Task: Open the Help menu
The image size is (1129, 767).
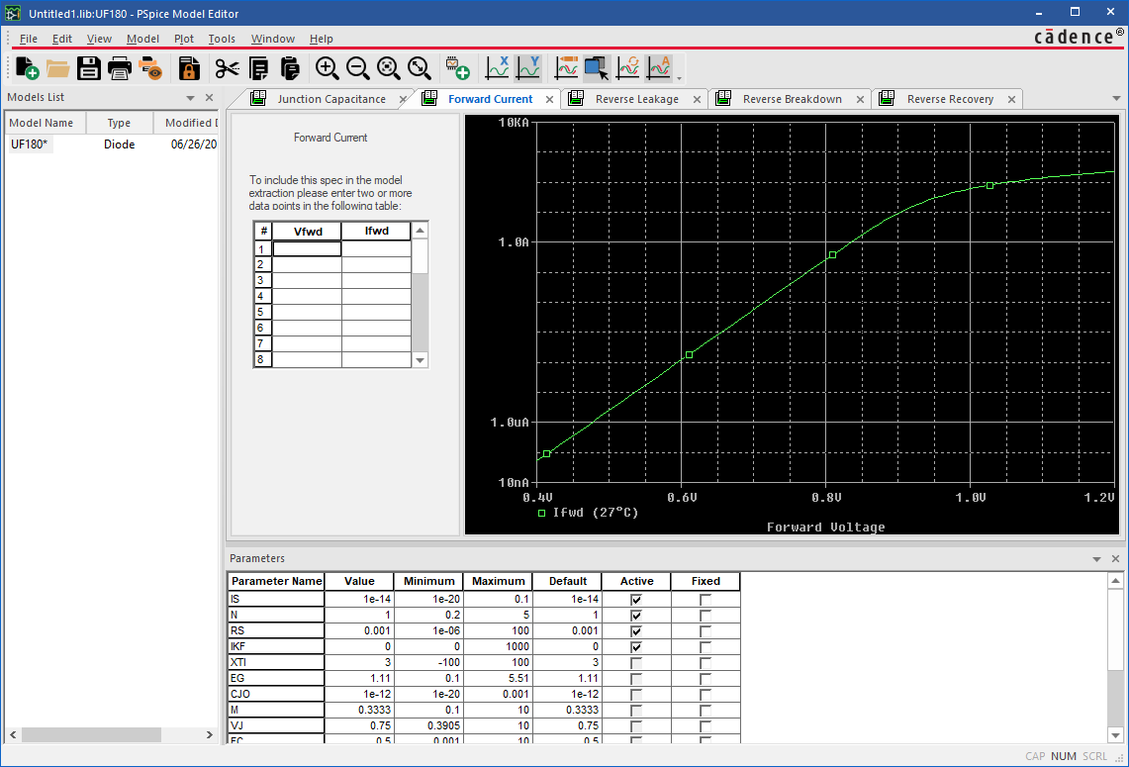Action: coord(322,39)
